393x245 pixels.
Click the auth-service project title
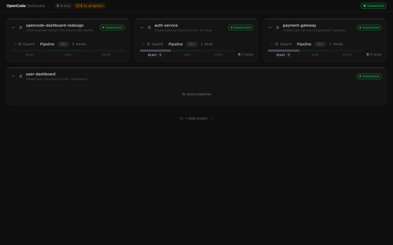coord(166,25)
